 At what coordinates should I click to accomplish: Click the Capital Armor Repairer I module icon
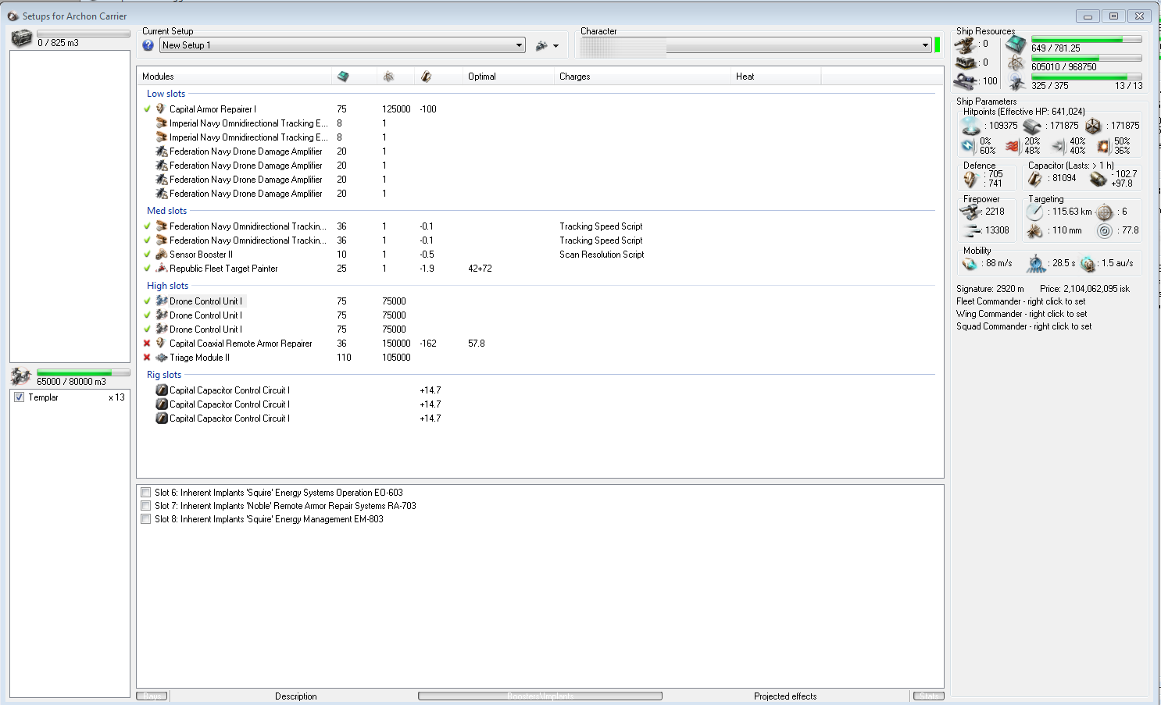click(161, 109)
